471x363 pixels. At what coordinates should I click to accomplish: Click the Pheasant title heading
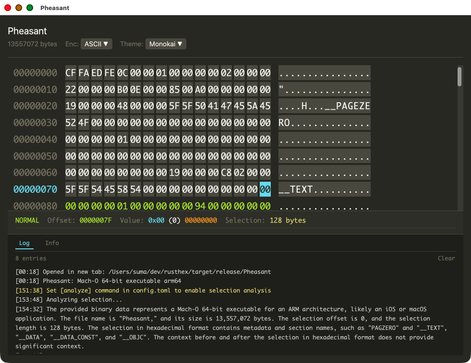click(x=27, y=31)
